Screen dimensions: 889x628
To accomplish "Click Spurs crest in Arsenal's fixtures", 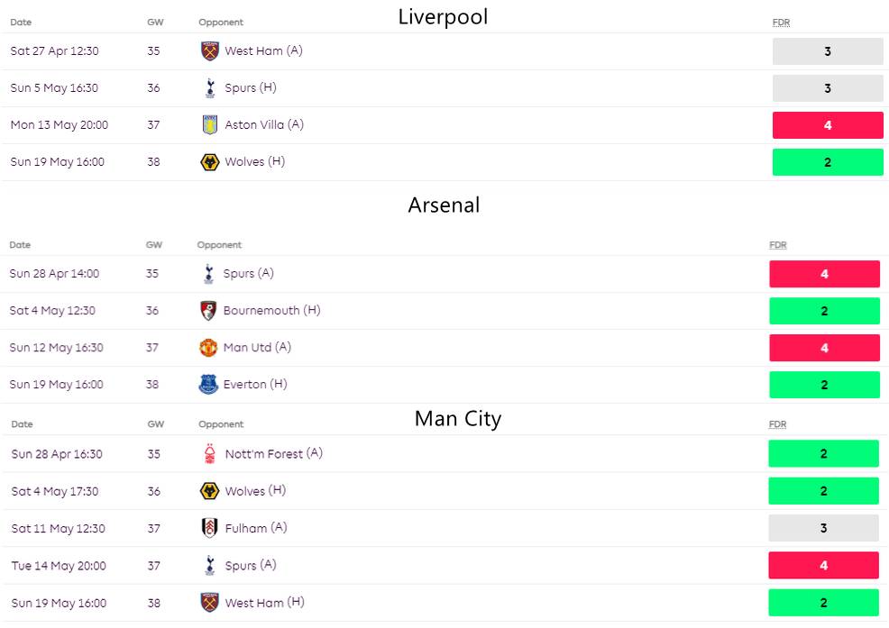I will coord(208,274).
